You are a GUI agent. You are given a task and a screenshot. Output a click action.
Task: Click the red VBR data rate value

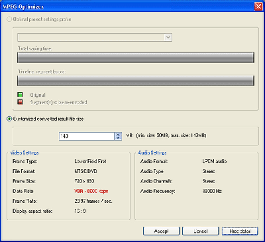pyautogui.click(x=91, y=191)
